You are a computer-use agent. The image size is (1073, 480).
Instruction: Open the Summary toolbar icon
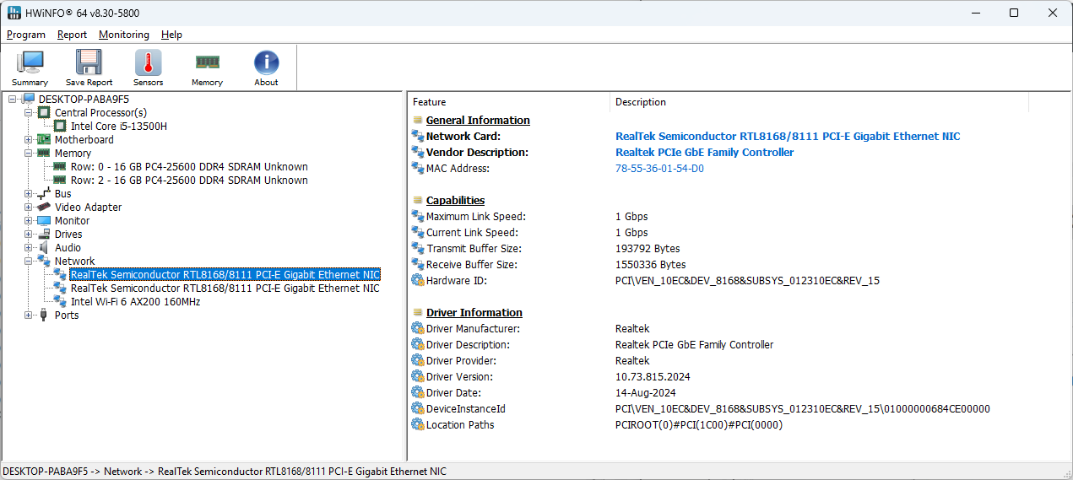tap(30, 62)
